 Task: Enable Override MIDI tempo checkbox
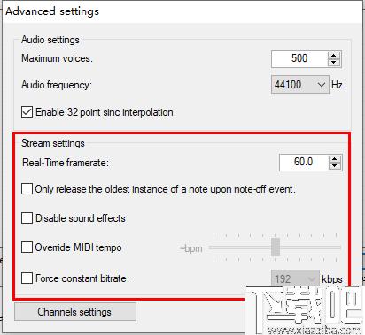point(27,247)
